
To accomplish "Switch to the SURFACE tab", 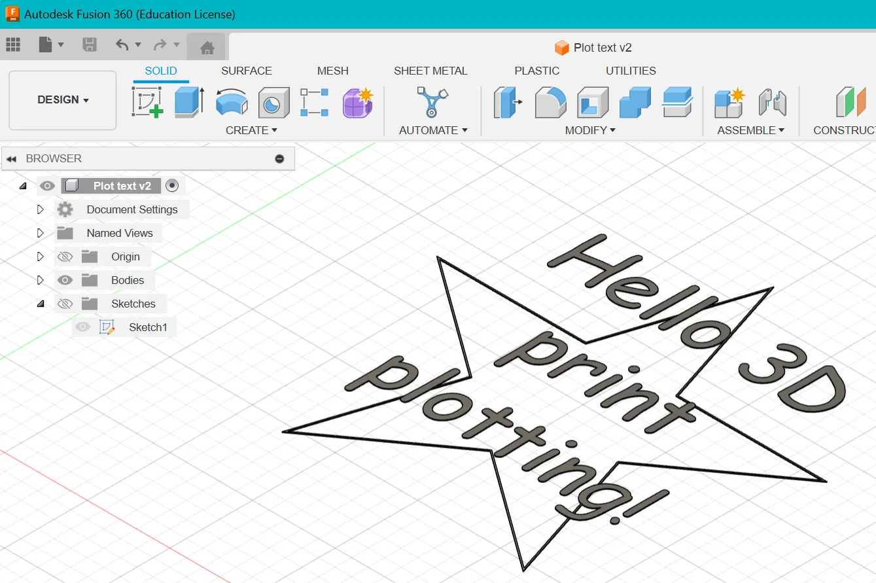I will click(247, 71).
